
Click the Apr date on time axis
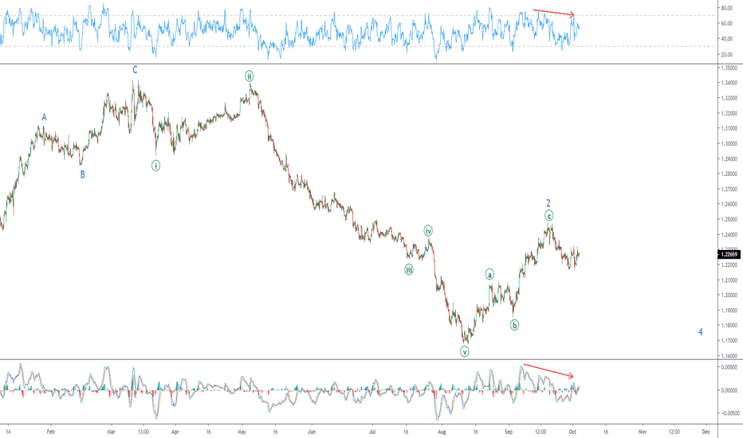tap(175, 432)
